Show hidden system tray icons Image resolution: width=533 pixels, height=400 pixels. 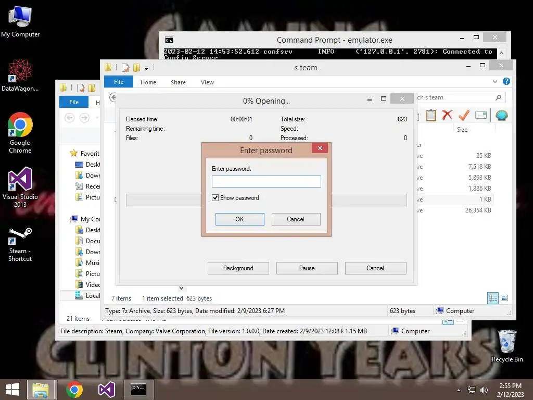459,390
